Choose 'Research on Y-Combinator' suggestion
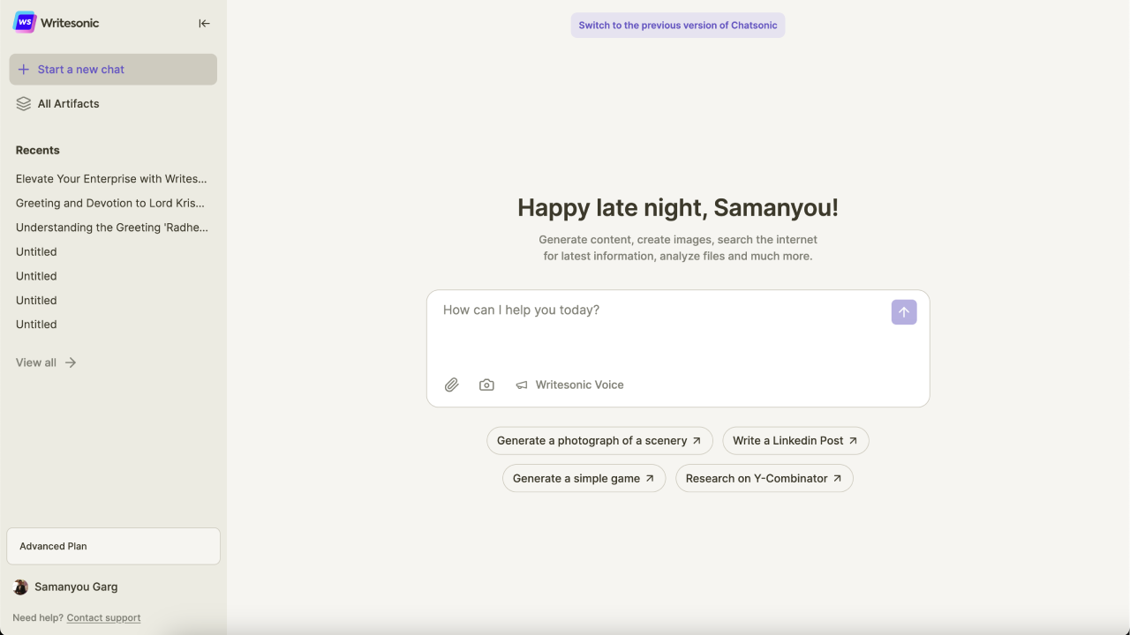Viewport: 1130px width, 635px height. coord(764,479)
